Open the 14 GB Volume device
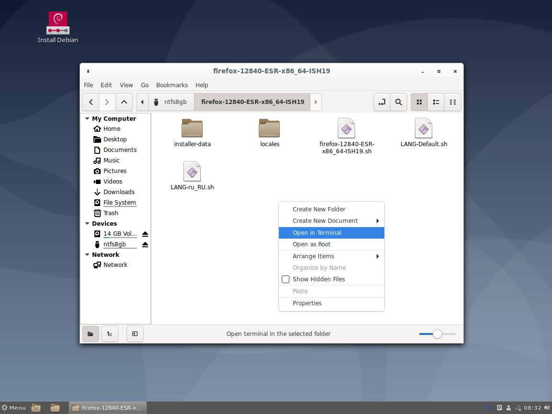This screenshot has width=552, height=414. pos(120,234)
